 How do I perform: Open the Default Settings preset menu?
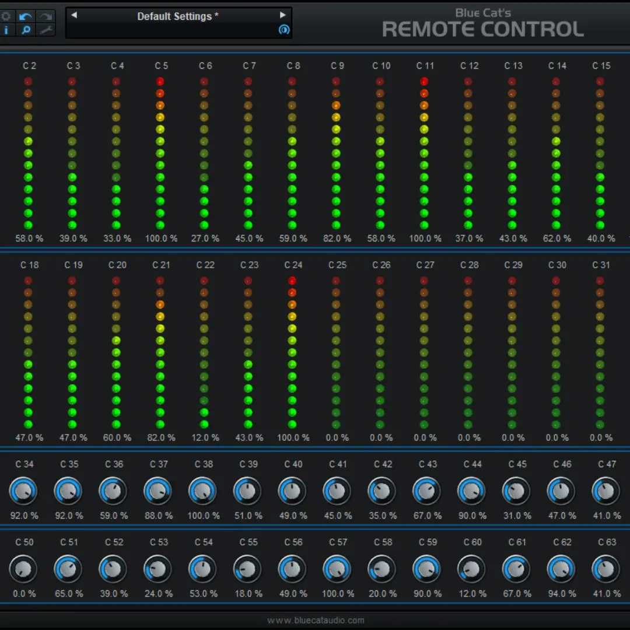tap(177, 16)
